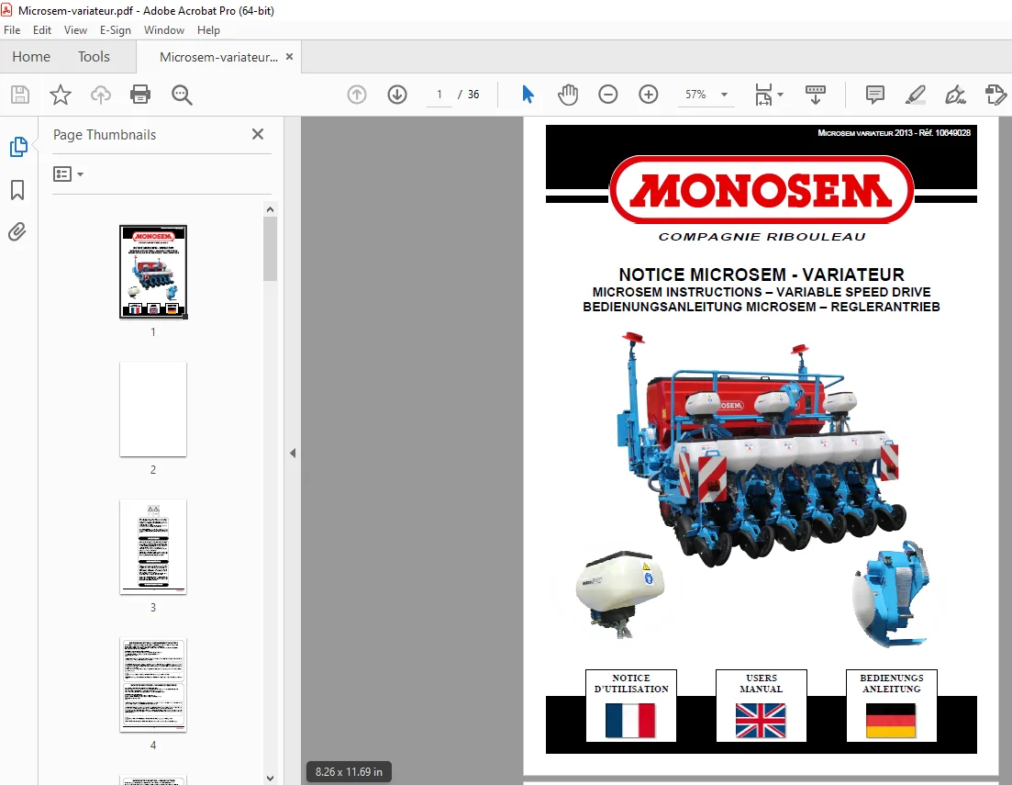Click the German flag Bedienungsanleitung box

tap(892, 705)
